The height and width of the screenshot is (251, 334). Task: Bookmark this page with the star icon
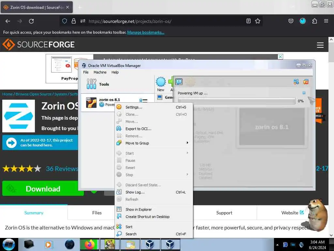pyautogui.click(x=258, y=21)
